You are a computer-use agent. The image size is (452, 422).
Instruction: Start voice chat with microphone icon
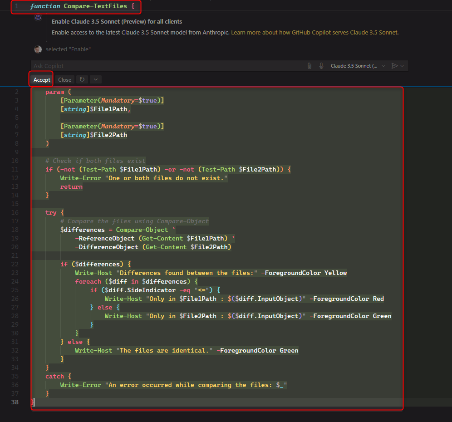coord(321,66)
